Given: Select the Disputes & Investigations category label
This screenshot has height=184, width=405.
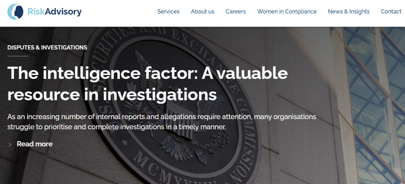Looking at the screenshot, I should pyautogui.click(x=47, y=47).
